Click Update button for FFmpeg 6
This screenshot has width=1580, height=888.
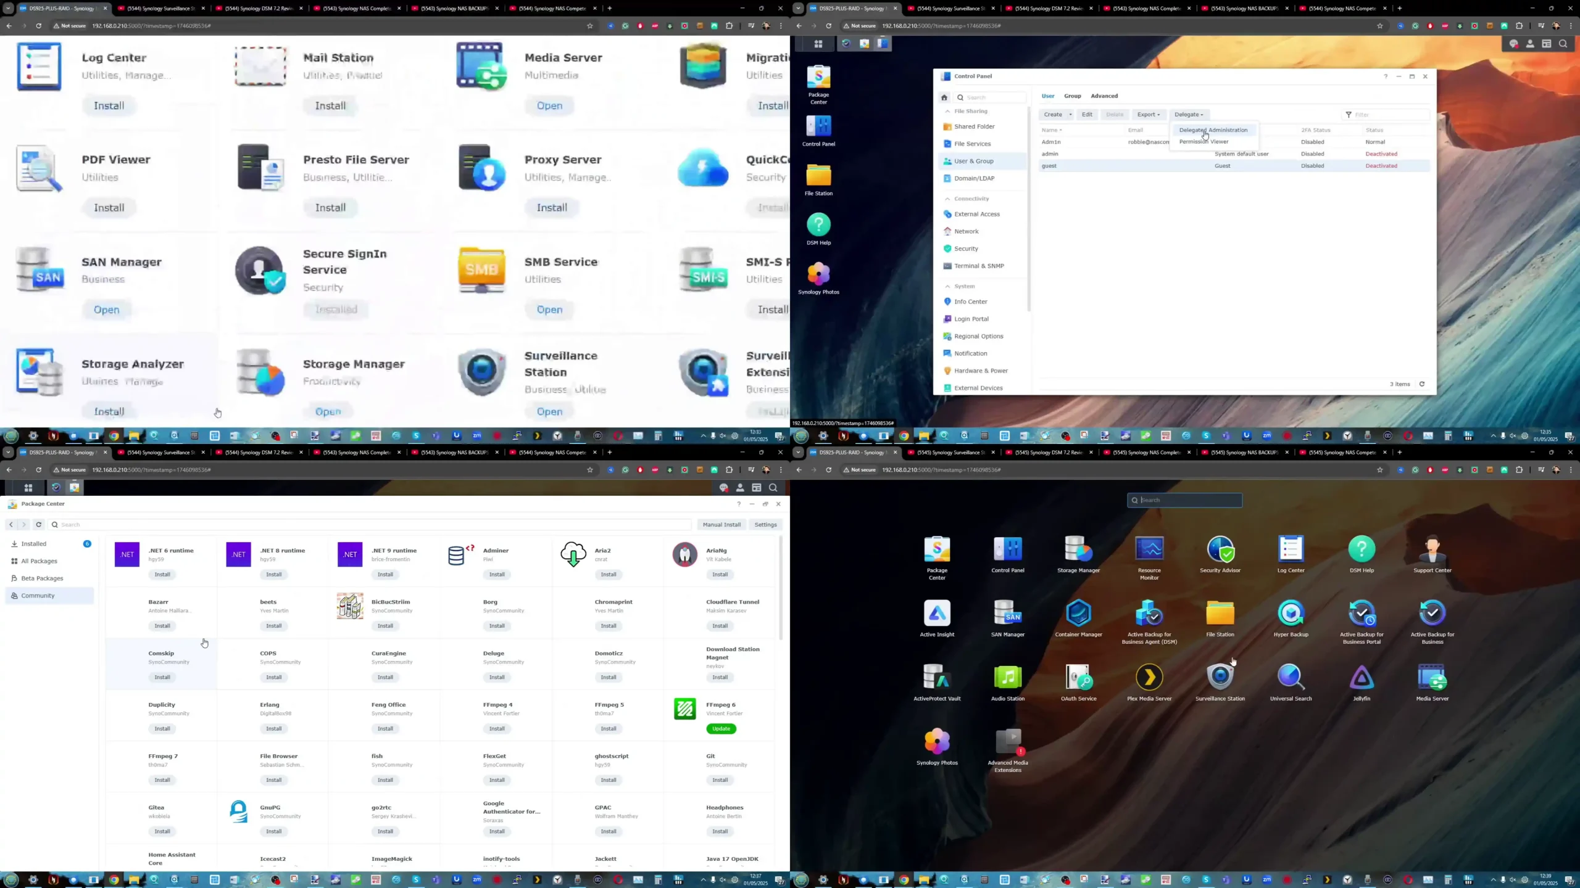pos(721,729)
